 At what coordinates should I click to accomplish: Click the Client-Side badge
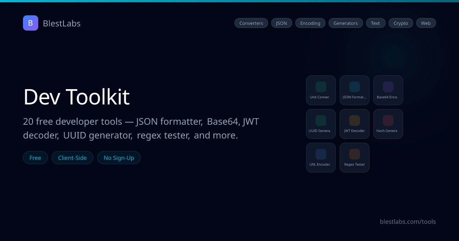72,158
